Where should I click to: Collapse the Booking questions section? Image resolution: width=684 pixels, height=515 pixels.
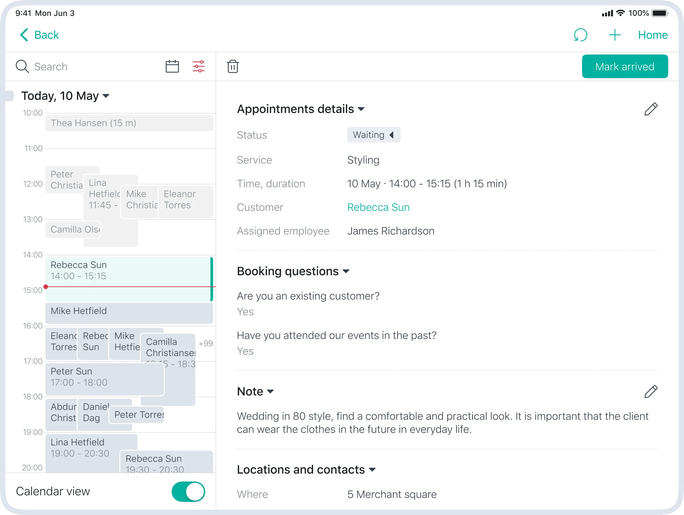pyautogui.click(x=293, y=271)
